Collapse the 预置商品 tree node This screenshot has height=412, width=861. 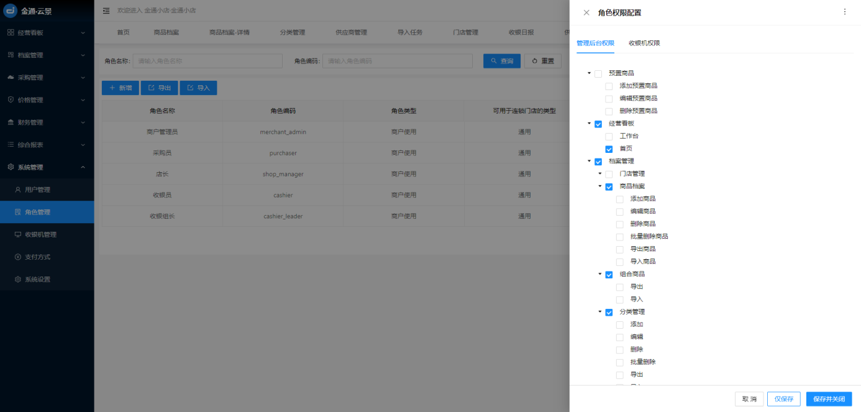point(589,73)
